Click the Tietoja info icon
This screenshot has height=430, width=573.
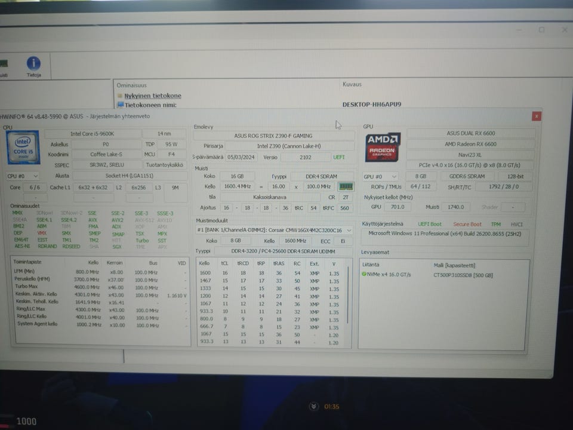click(33, 63)
